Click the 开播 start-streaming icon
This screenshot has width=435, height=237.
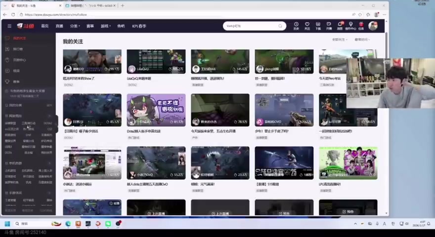(329, 25)
